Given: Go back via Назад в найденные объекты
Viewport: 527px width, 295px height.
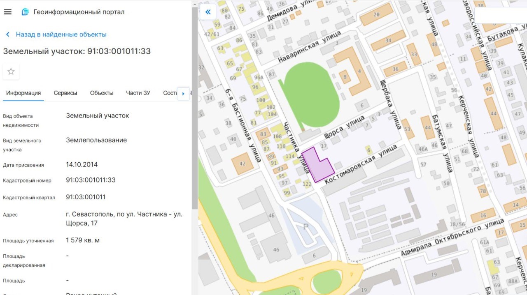Looking at the screenshot, I should pyautogui.click(x=61, y=35).
